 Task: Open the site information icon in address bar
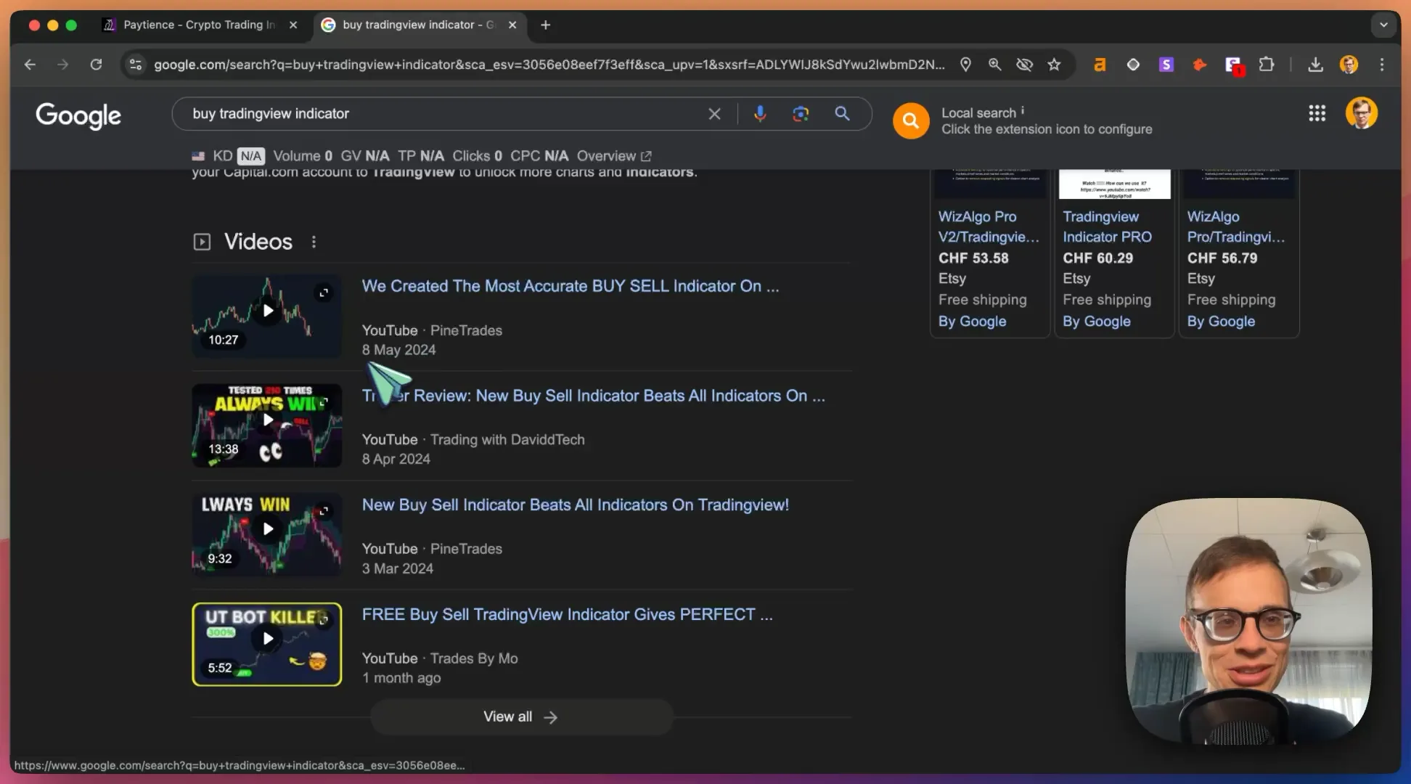pos(135,65)
